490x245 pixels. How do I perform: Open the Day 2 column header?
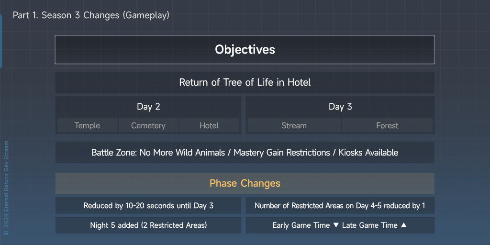point(148,107)
